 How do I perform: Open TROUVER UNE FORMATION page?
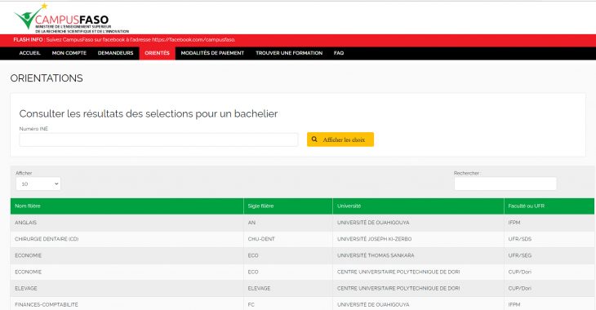coord(289,53)
